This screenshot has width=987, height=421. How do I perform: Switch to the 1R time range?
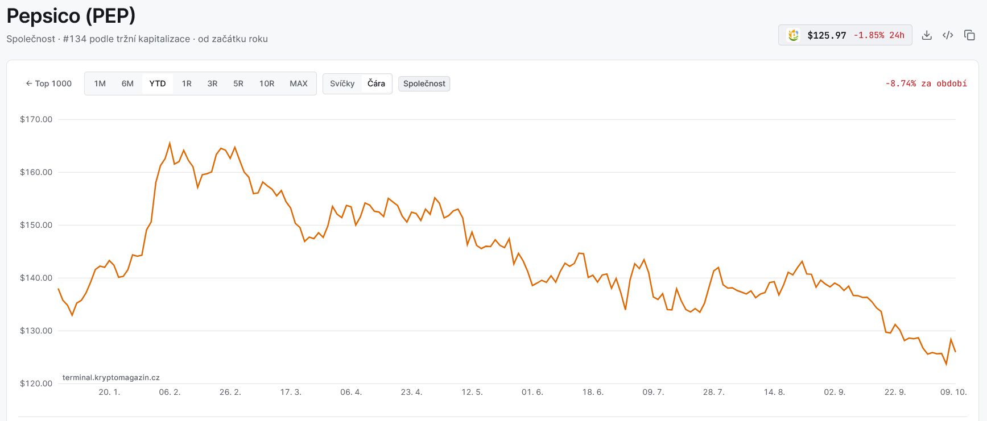click(x=187, y=84)
